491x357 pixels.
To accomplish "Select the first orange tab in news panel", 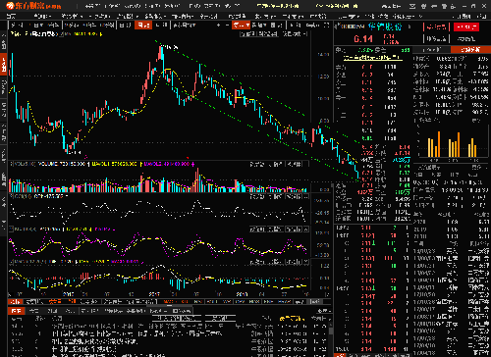I will pyautogui.click(x=16, y=311).
